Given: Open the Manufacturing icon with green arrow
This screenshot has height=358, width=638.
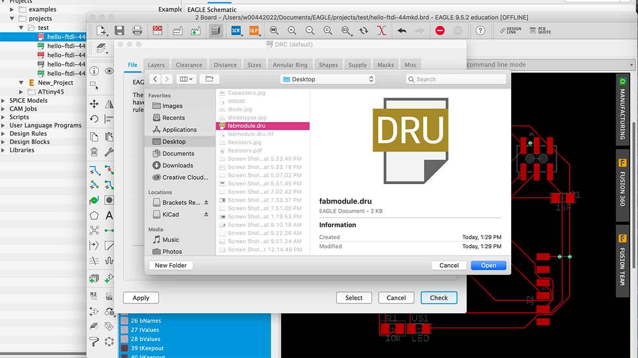Looking at the screenshot, I should pos(196,31).
